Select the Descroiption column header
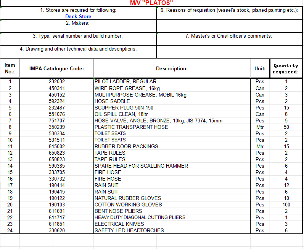304x249 pixels. click(x=172, y=69)
